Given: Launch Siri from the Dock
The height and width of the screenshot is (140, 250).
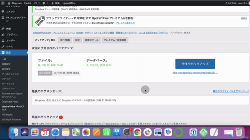Looking at the screenshot, I should (x=24, y=132).
